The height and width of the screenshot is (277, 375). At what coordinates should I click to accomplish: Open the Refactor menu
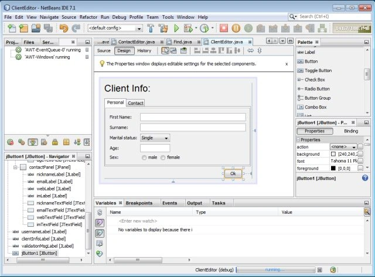[x=88, y=17]
